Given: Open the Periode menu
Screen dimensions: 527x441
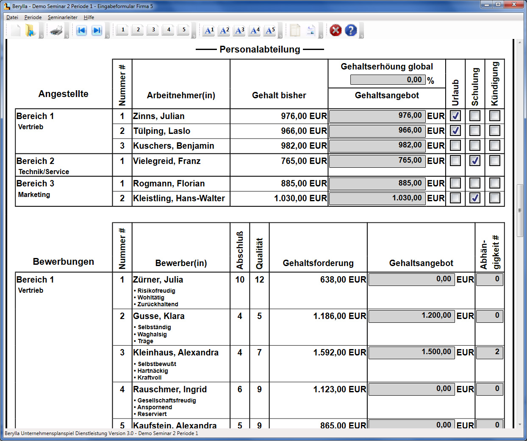Looking at the screenshot, I should pos(33,17).
